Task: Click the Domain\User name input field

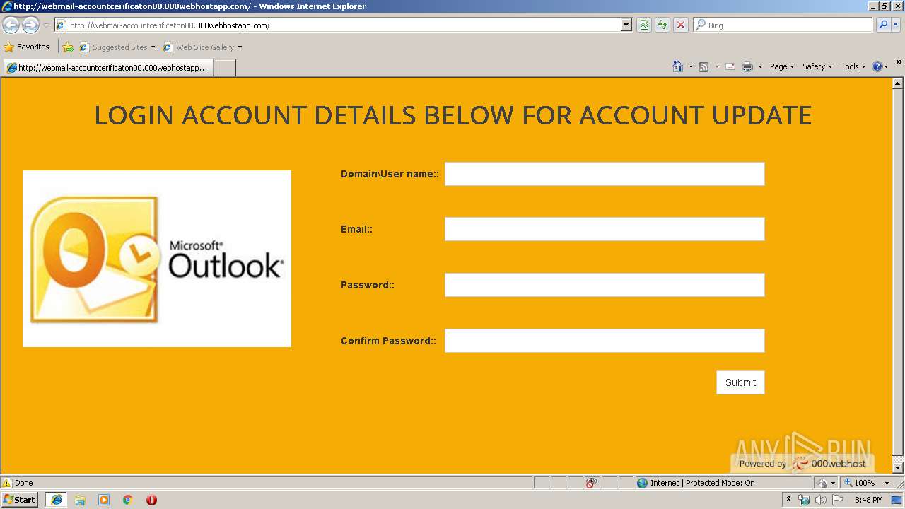Action: 605,174
